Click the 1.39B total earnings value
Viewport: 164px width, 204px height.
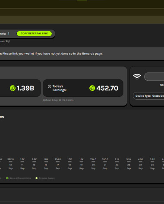coord(25,88)
